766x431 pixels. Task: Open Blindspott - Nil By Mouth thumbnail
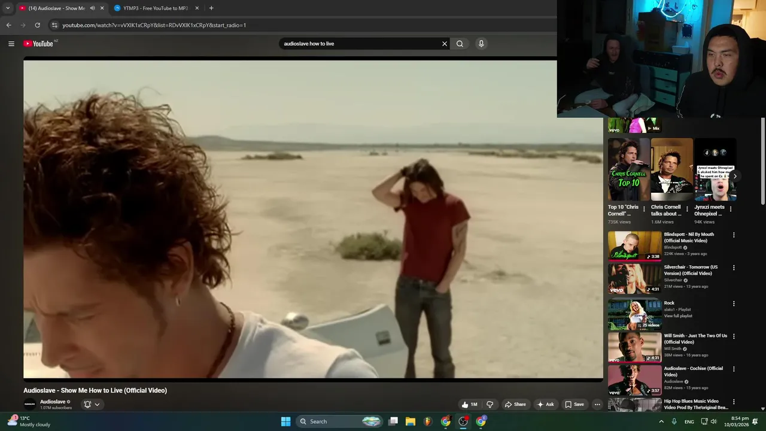635,246
